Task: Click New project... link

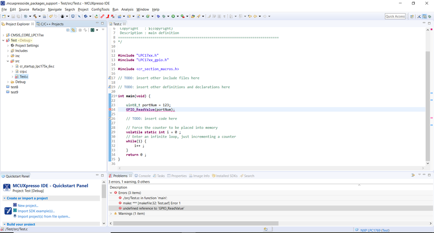Action: (28, 206)
